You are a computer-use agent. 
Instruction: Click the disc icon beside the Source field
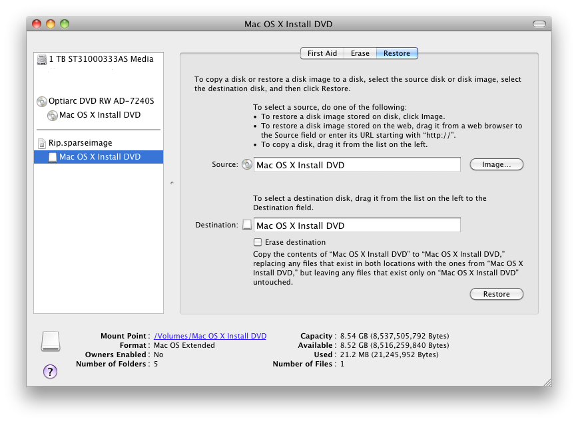pyautogui.click(x=247, y=164)
